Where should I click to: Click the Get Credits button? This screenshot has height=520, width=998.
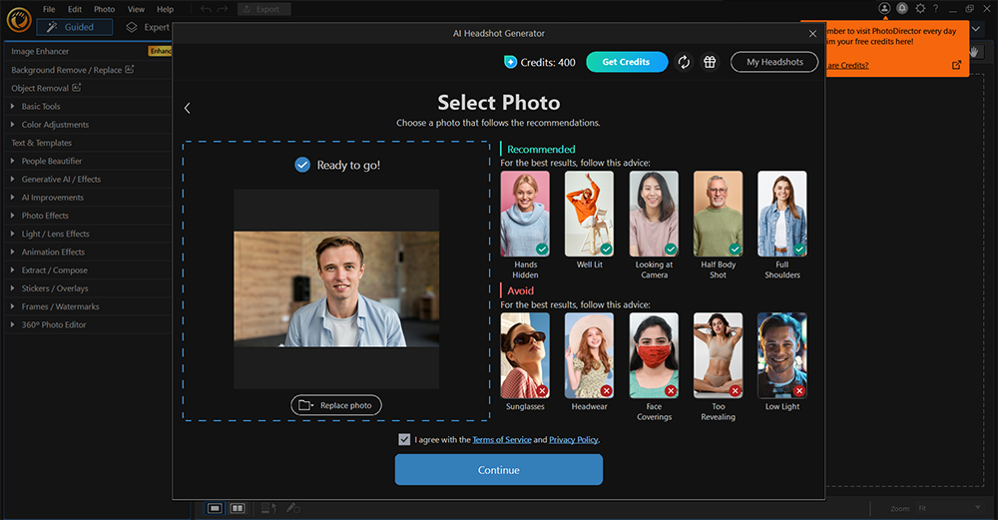627,62
